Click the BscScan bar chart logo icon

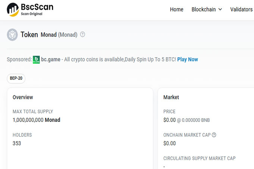(13, 10)
